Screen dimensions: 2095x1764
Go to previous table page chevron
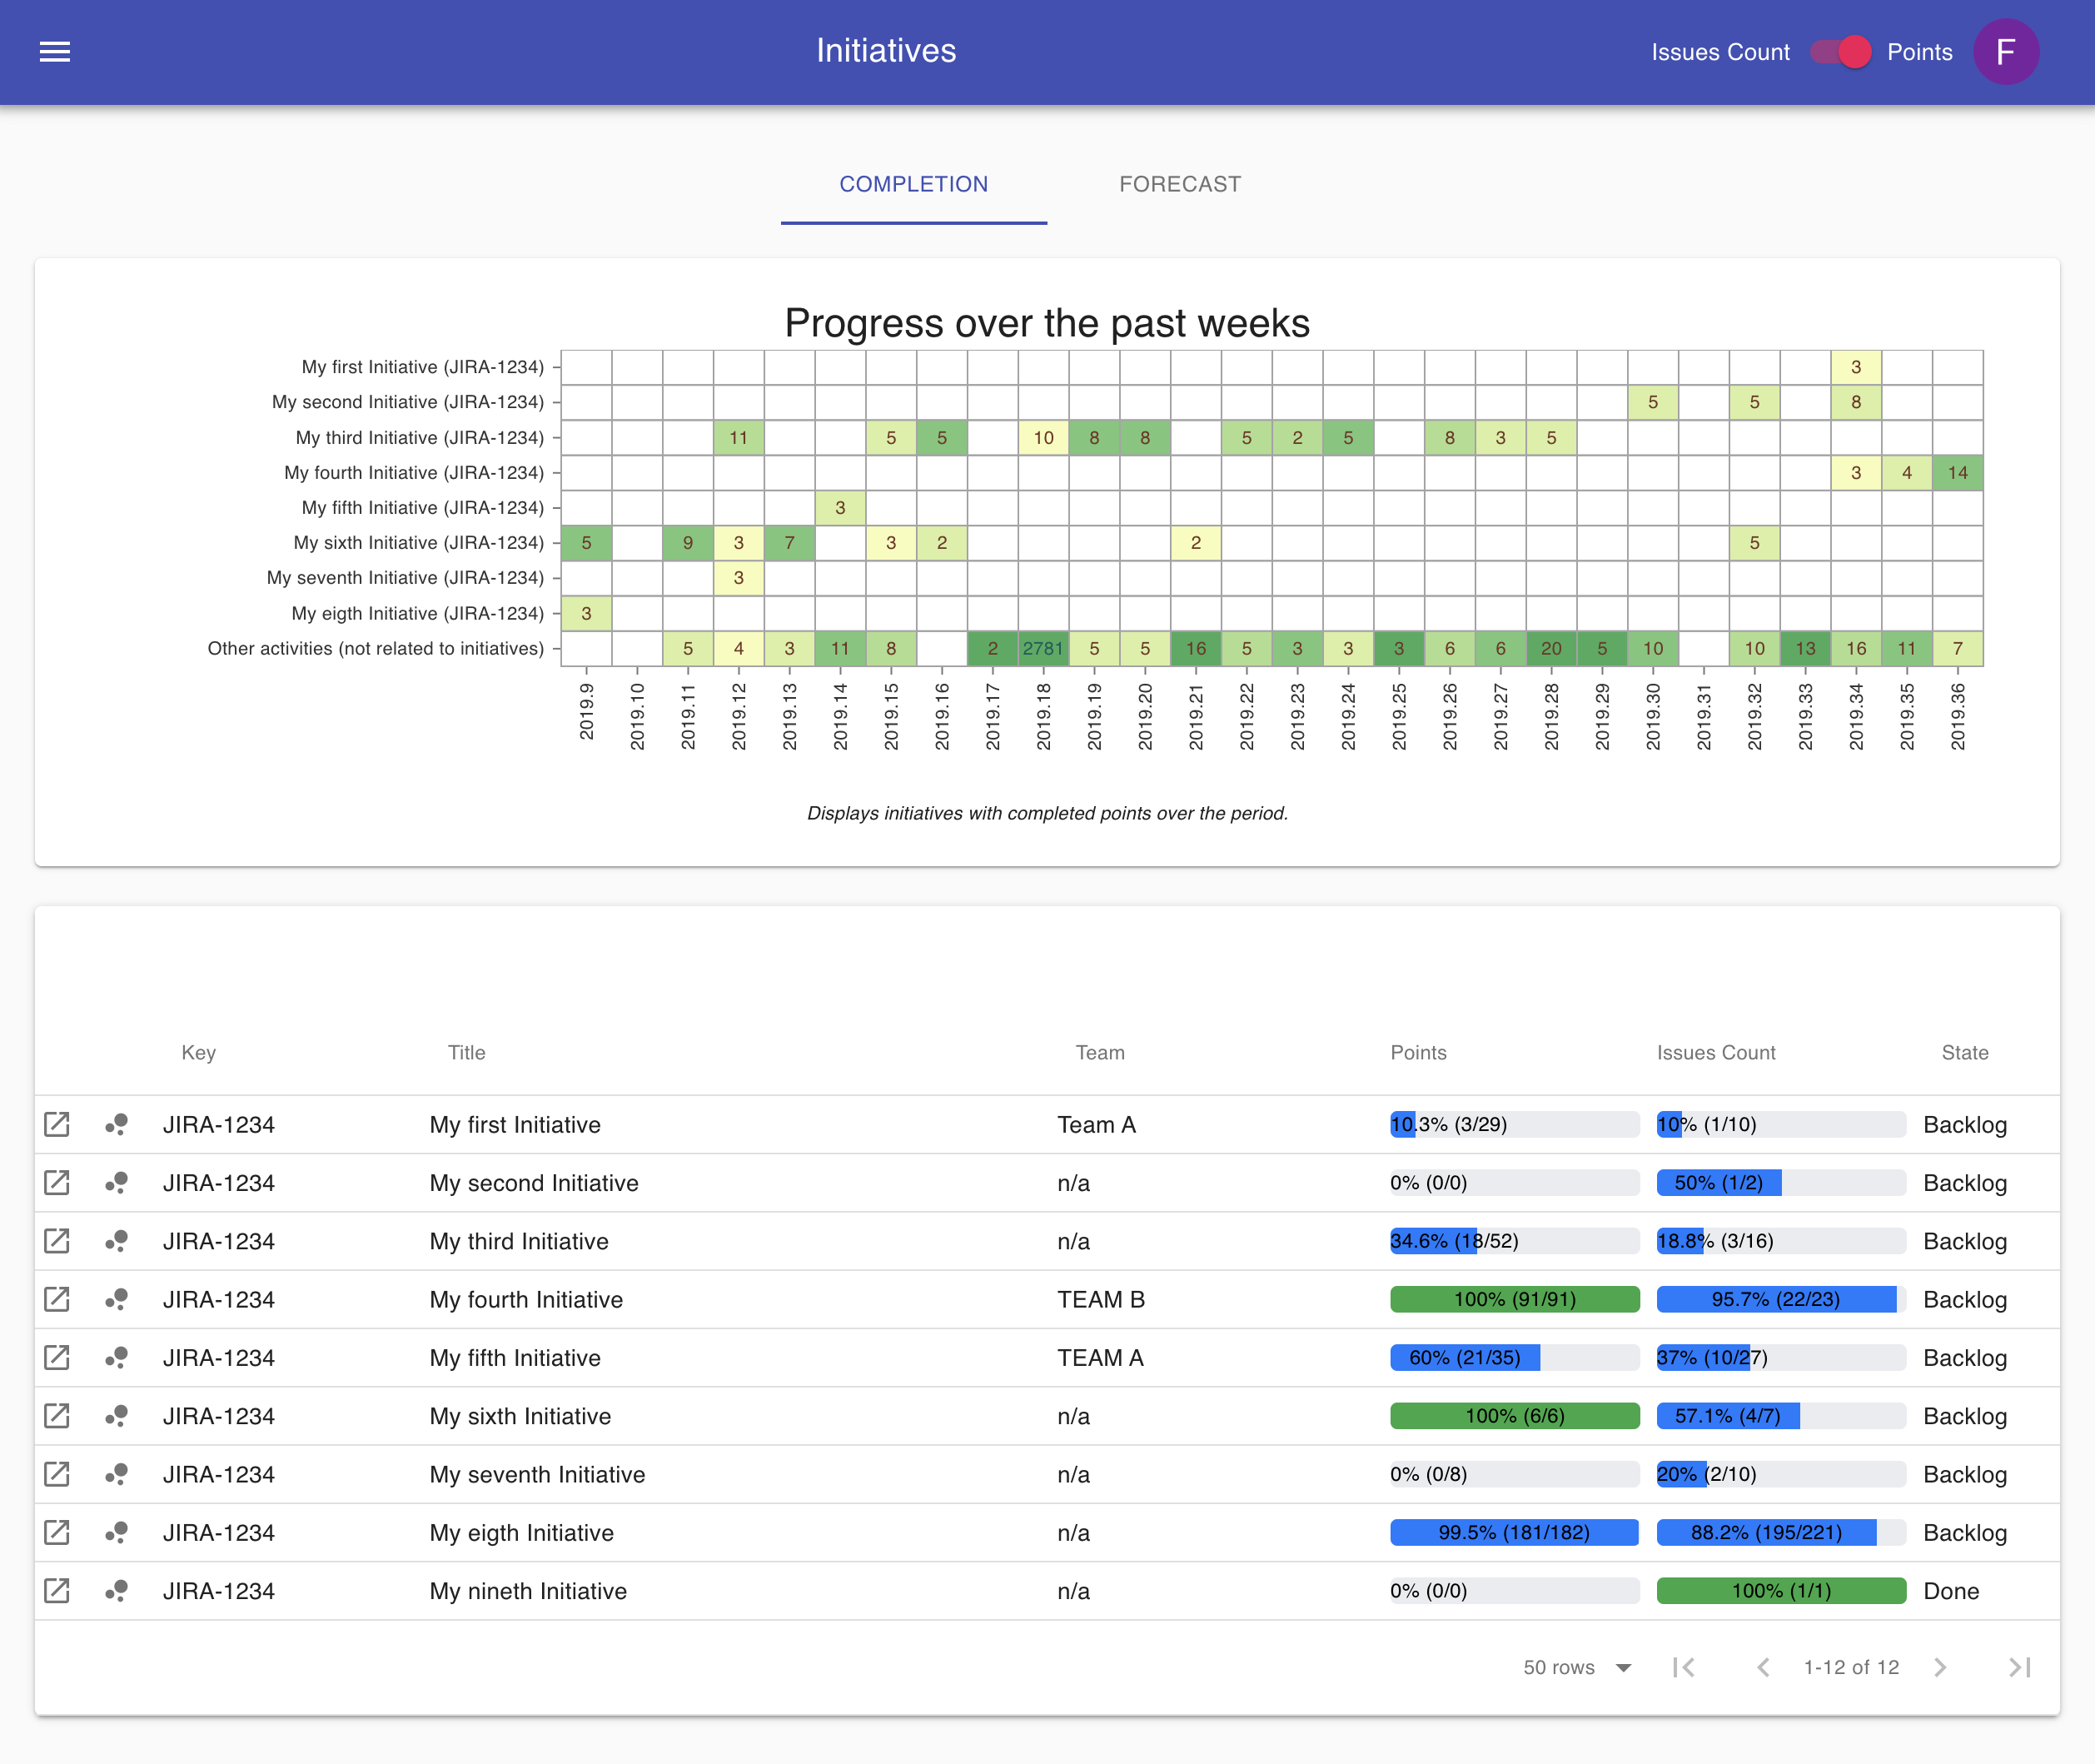coord(1763,1667)
